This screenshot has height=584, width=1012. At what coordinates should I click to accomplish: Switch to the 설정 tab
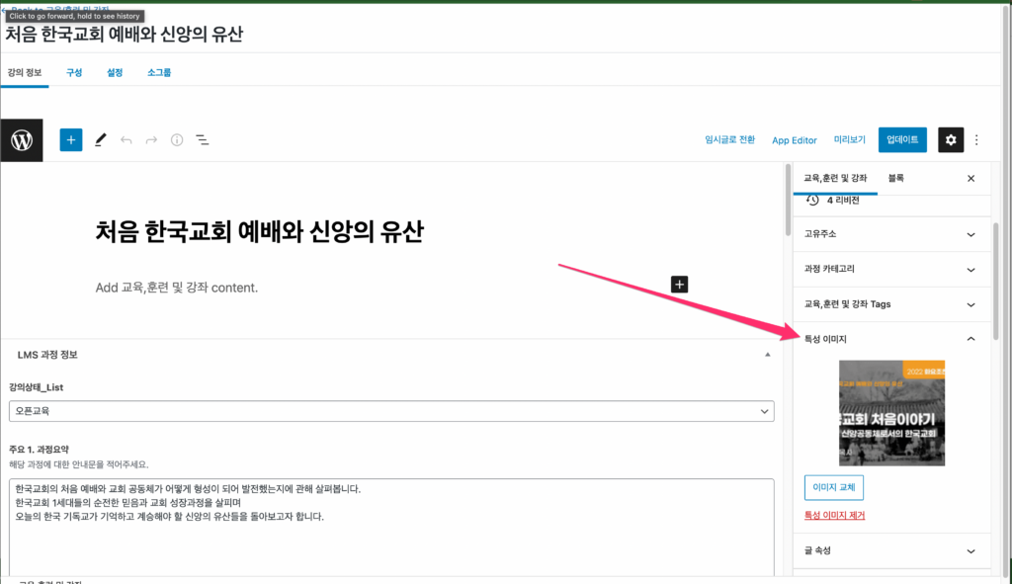tap(115, 72)
